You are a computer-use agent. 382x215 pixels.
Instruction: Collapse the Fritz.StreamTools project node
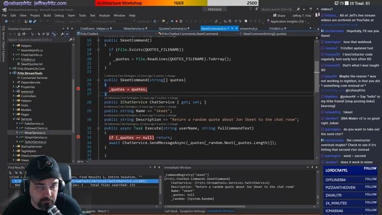(10, 73)
